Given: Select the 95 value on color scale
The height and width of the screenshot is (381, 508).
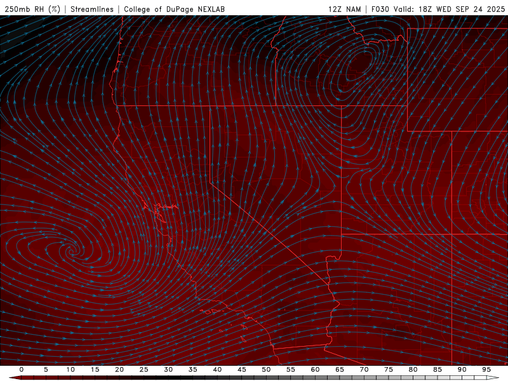Looking at the screenshot, I should [486, 370].
